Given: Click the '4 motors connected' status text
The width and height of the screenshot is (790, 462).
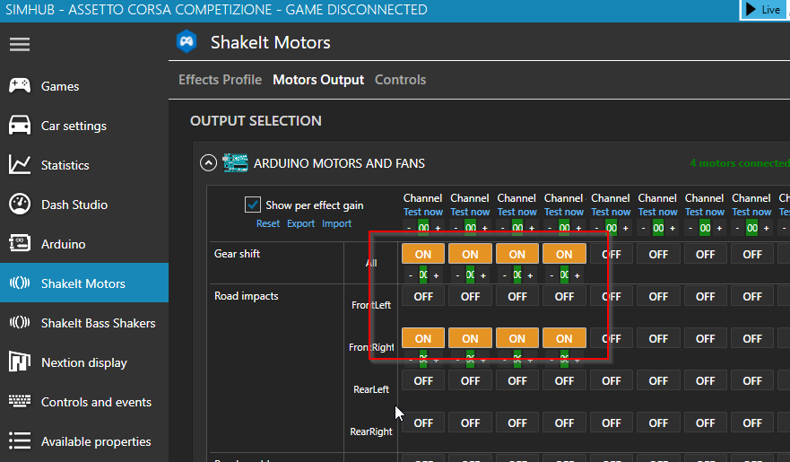Looking at the screenshot, I should click(x=740, y=163).
